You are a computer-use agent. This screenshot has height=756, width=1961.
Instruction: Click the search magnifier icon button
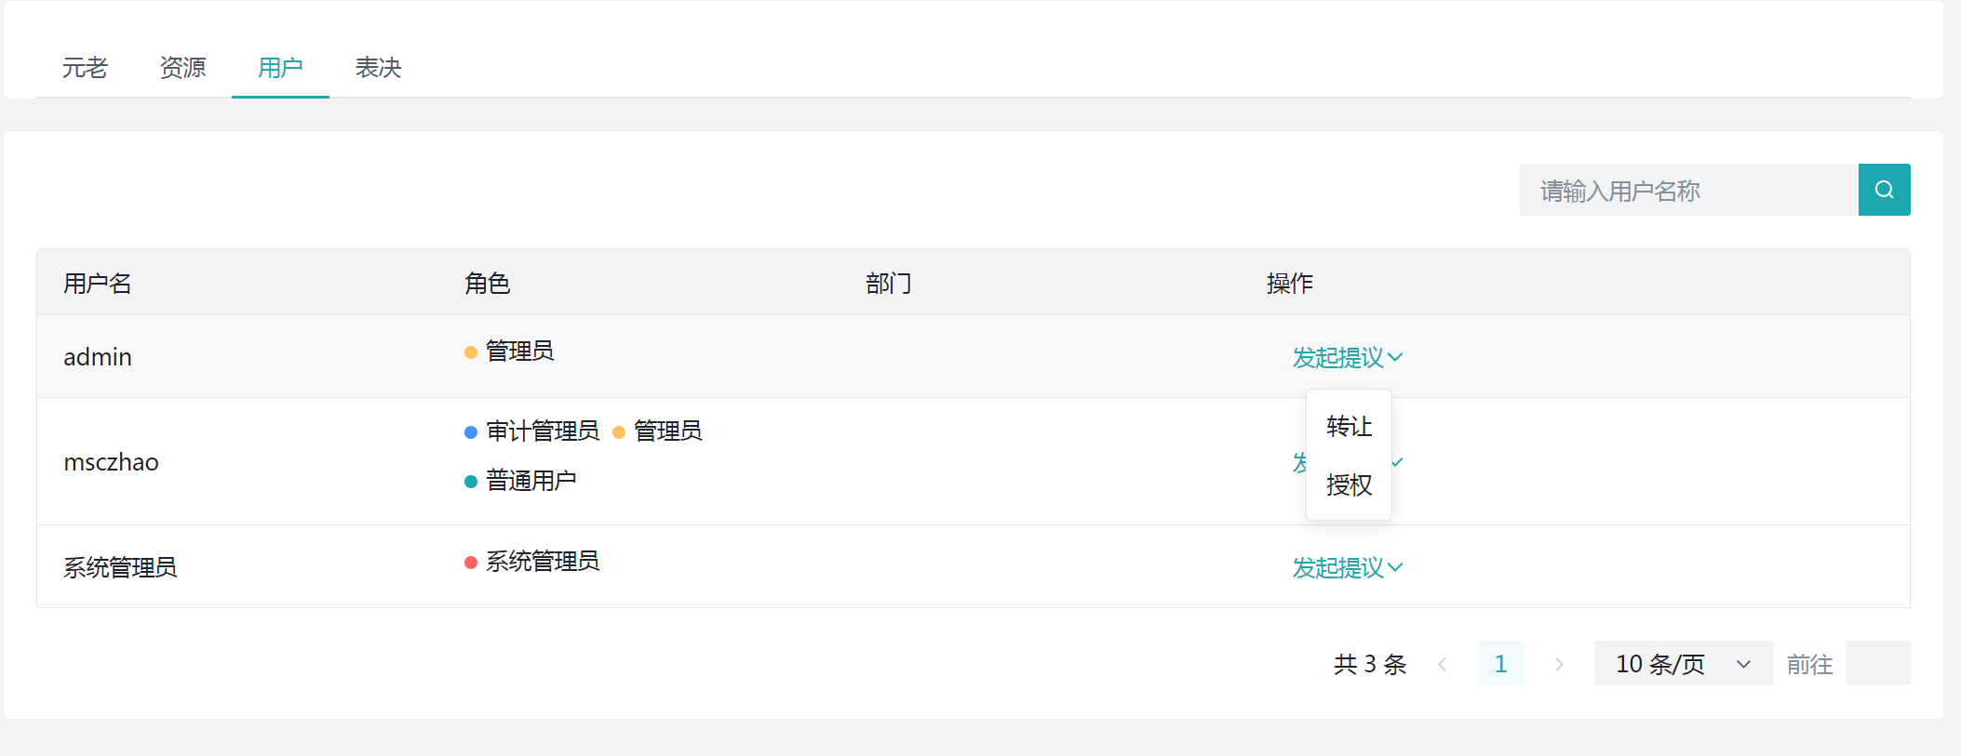point(1884,190)
